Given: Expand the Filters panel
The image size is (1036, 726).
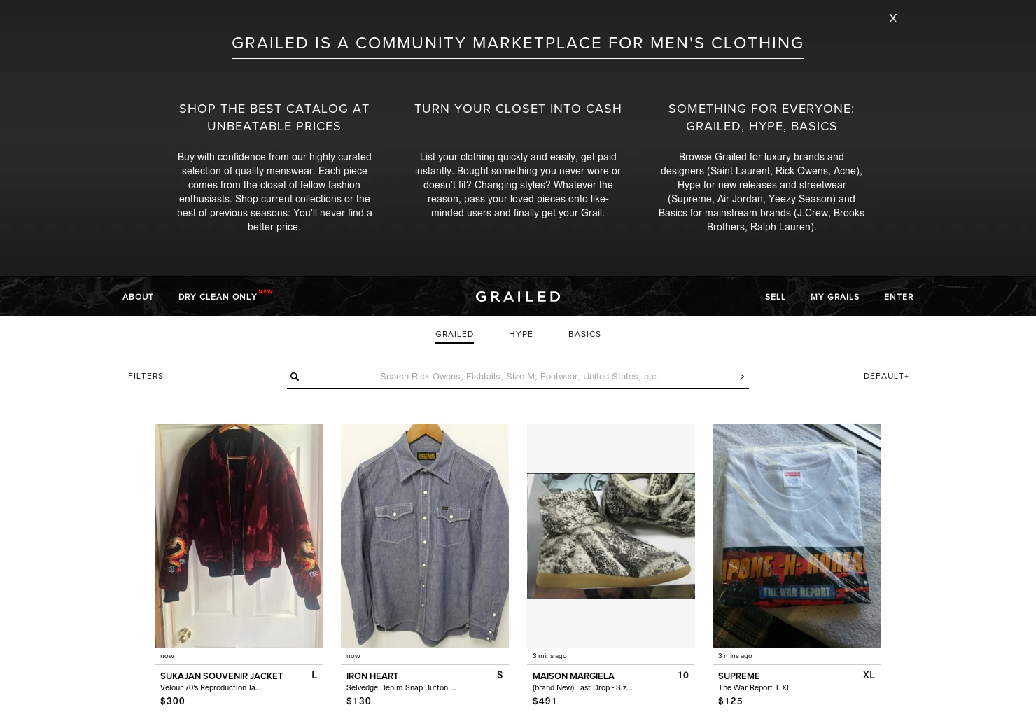Looking at the screenshot, I should (146, 376).
